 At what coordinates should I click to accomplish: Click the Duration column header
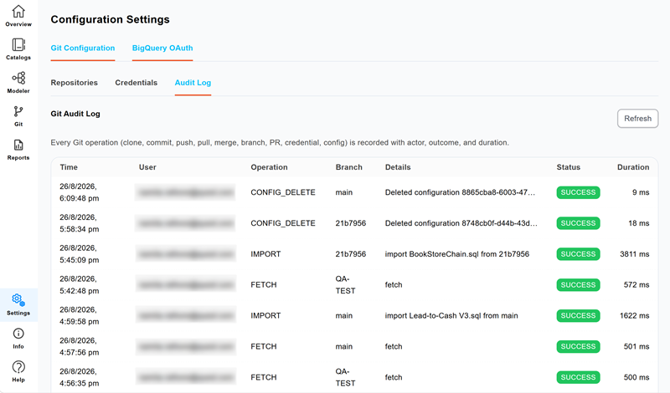coord(633,167)
